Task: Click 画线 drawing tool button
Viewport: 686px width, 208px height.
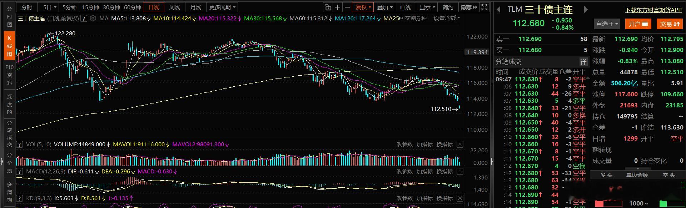Action: [x=406, y=7]
